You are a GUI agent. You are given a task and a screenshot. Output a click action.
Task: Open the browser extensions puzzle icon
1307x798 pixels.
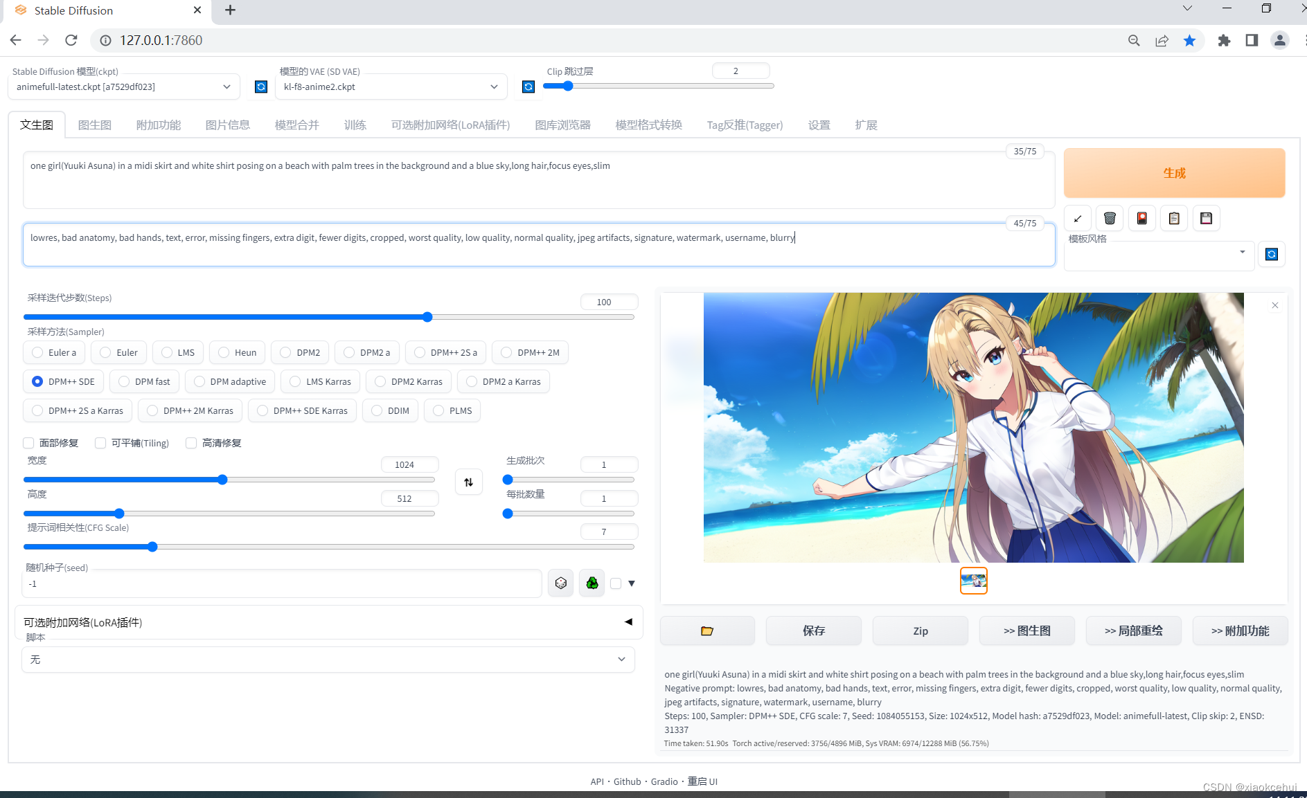coord(1224,40)
